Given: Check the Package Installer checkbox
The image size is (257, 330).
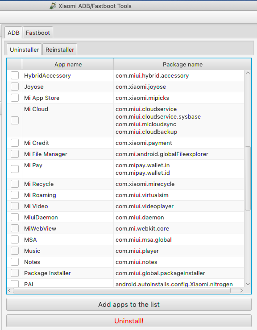Looking at the screenshot, I should click(x=15, y=273).
